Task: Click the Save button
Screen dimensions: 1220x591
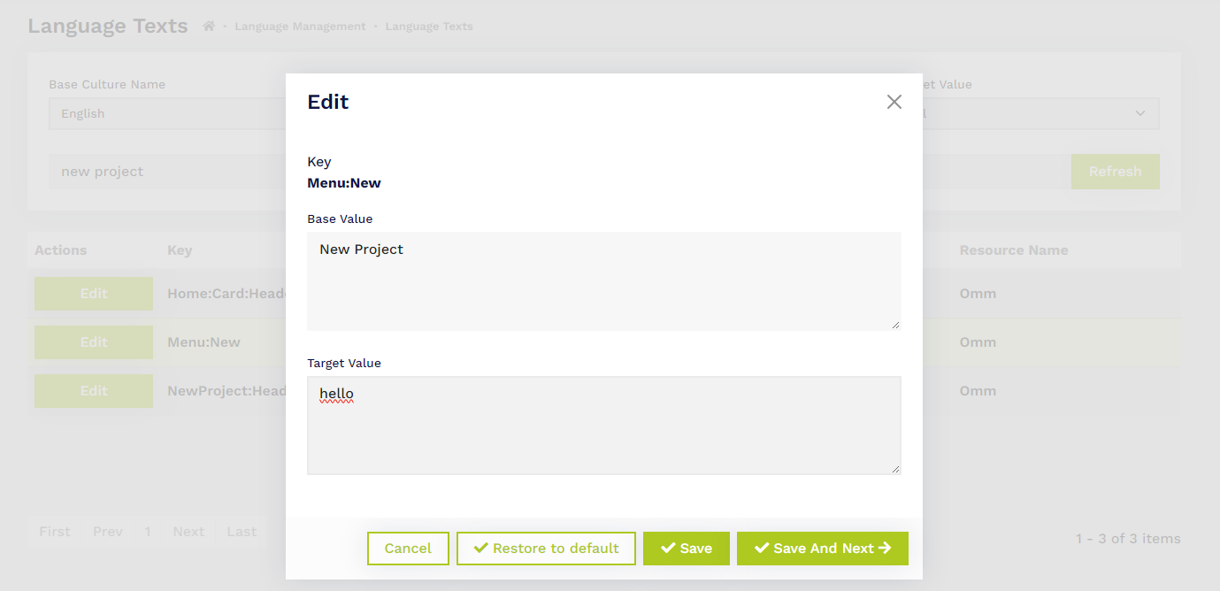Action: [x=686, y=549]
